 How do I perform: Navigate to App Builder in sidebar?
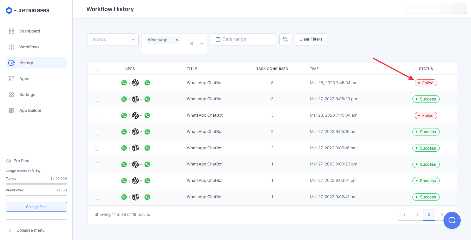pos(30,110)
